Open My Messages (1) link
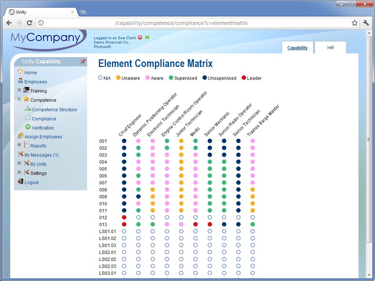Viewport: 375px width, 281px height. point(41,155)
